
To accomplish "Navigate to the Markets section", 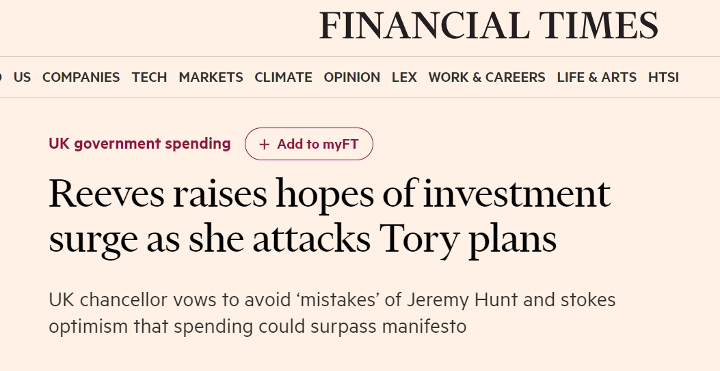I will tap(211, 78).
